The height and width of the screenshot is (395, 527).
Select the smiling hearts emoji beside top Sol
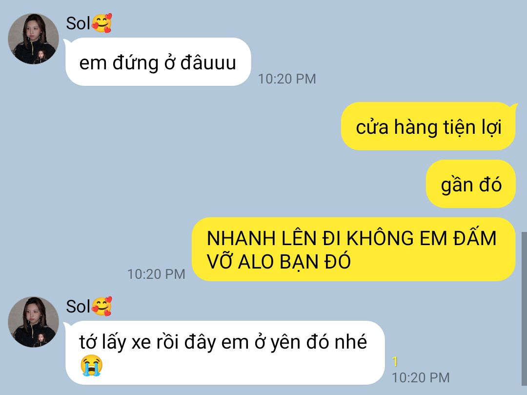(x=101, y=23)
